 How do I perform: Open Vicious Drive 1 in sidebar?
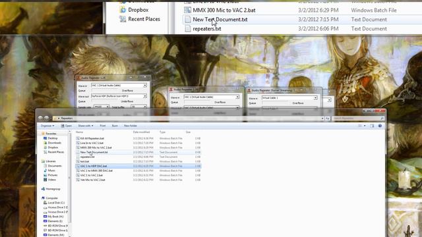pyautogui.click(x=55, y=207)
